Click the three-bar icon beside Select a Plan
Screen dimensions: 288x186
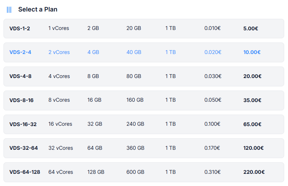pyautogui.click(x=9, y=10)
